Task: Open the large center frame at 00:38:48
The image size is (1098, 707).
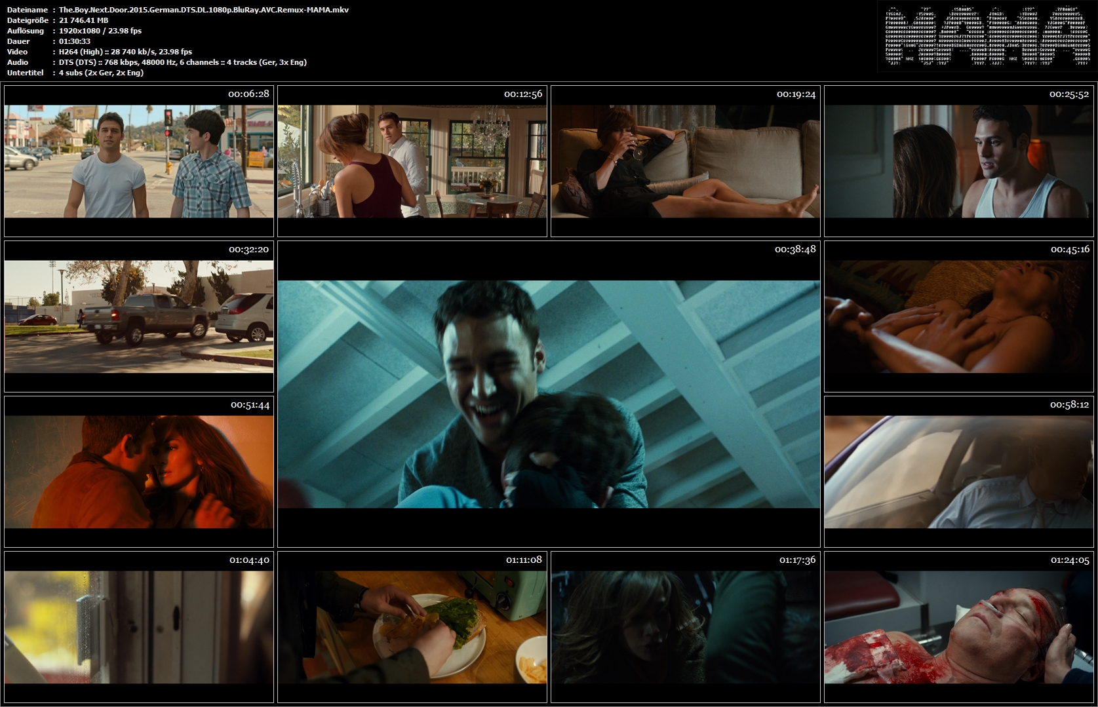Action: tap(549, 394)
